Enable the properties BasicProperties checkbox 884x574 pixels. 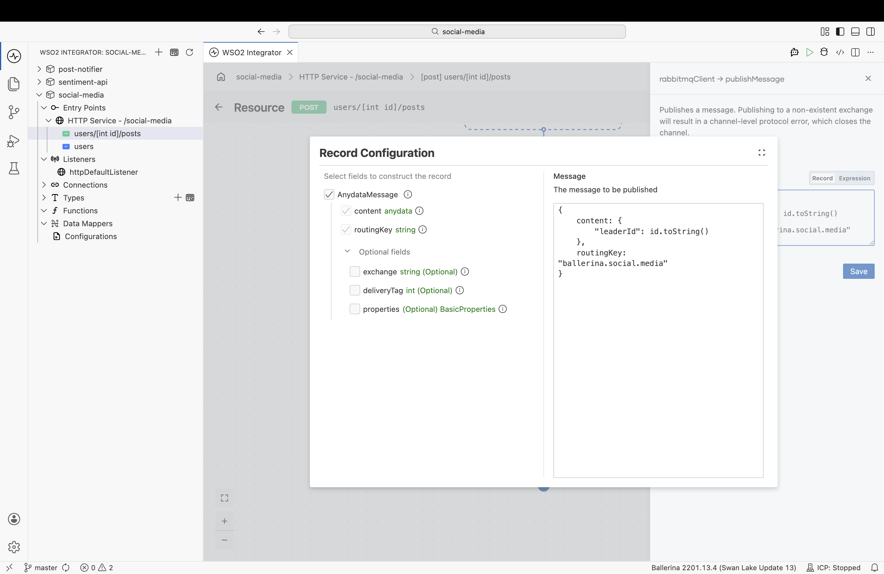tap(355, 309)
